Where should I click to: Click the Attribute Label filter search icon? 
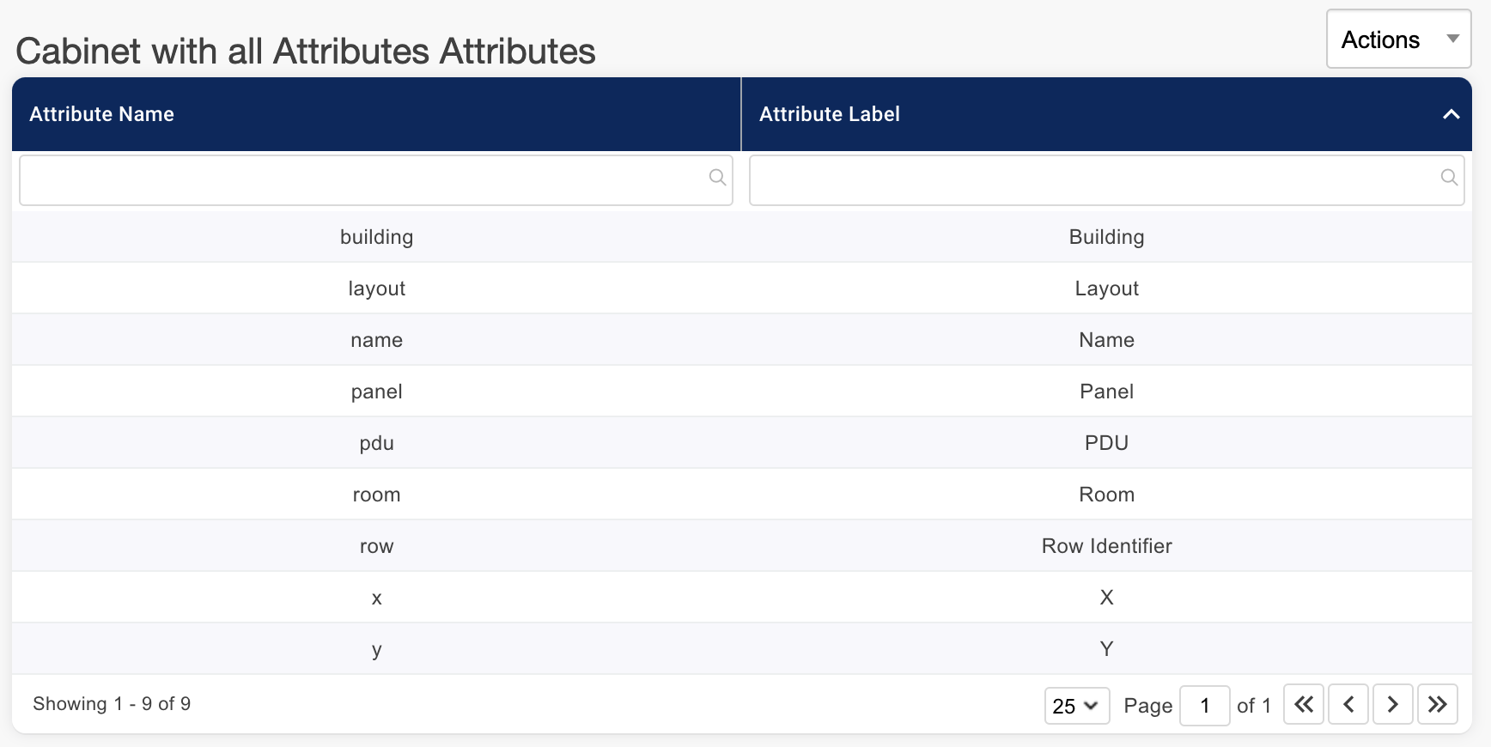tap(1449, 178)
